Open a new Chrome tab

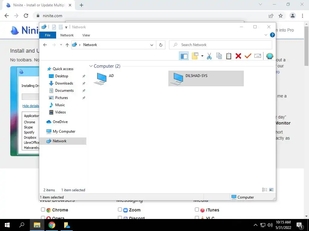[x=81, y=5]
